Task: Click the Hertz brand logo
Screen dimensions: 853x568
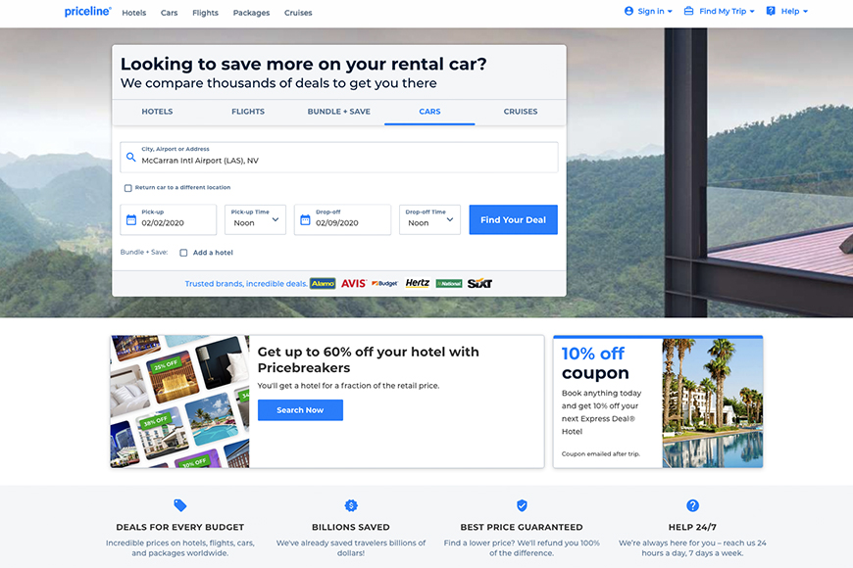Action: pyautogui.click(x=418, y=283)
